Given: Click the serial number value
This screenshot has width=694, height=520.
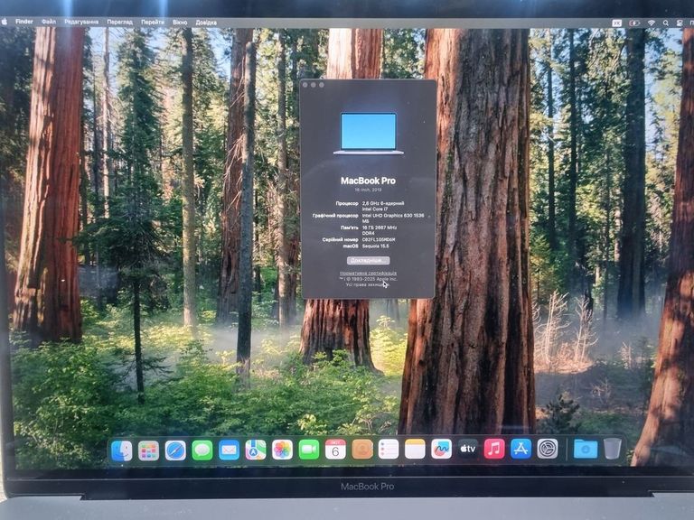Looking at the screenshot, I should pos(379,239).
